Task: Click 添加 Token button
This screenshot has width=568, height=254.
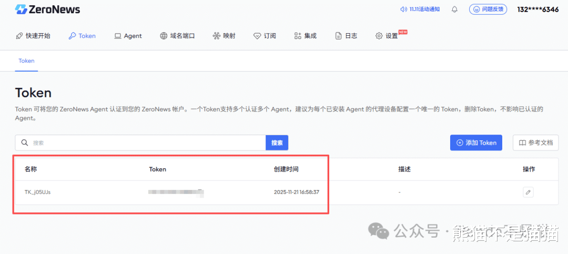Action: [x=476, y=143]
